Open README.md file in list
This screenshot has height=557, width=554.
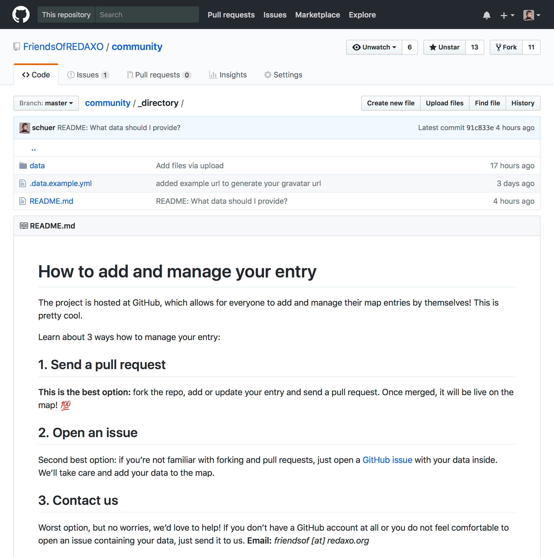[x=51, y=201]
